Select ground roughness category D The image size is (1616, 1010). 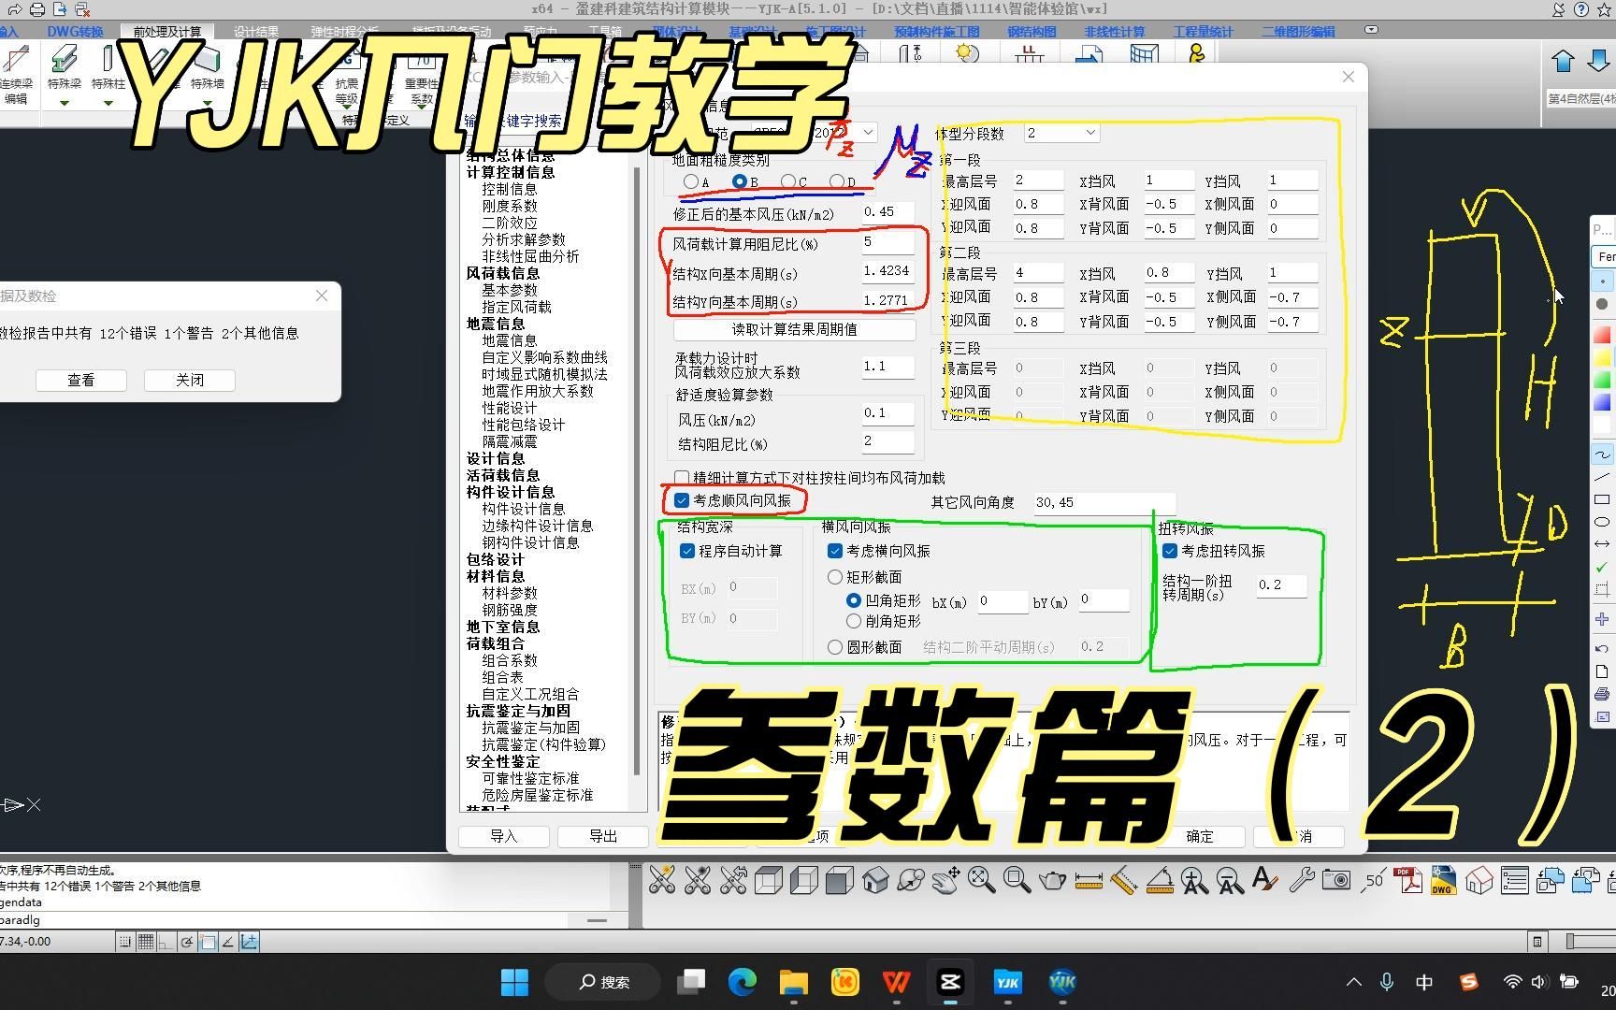click(837, 181)
